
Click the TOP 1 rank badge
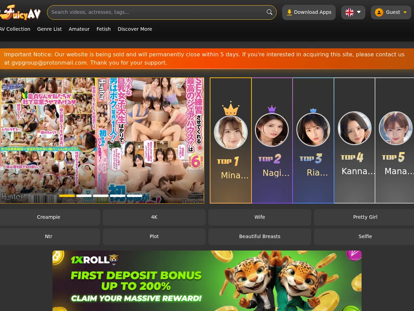pyautogui.click(x=228, y=161)
